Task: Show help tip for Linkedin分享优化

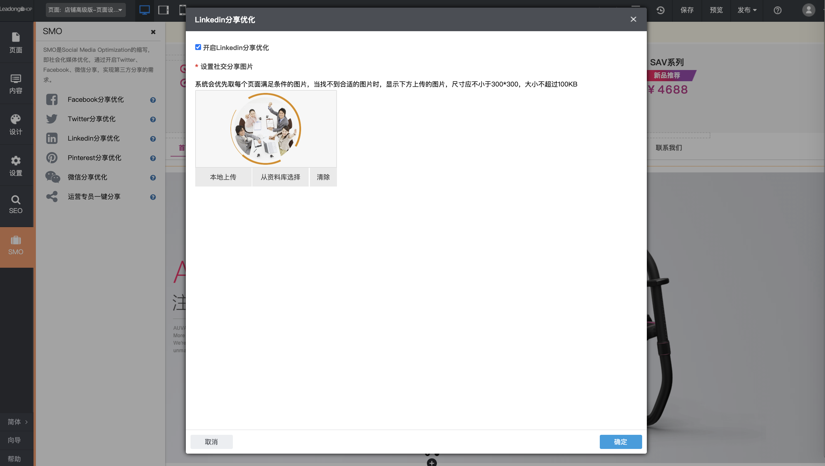Action: click(153, 139)
